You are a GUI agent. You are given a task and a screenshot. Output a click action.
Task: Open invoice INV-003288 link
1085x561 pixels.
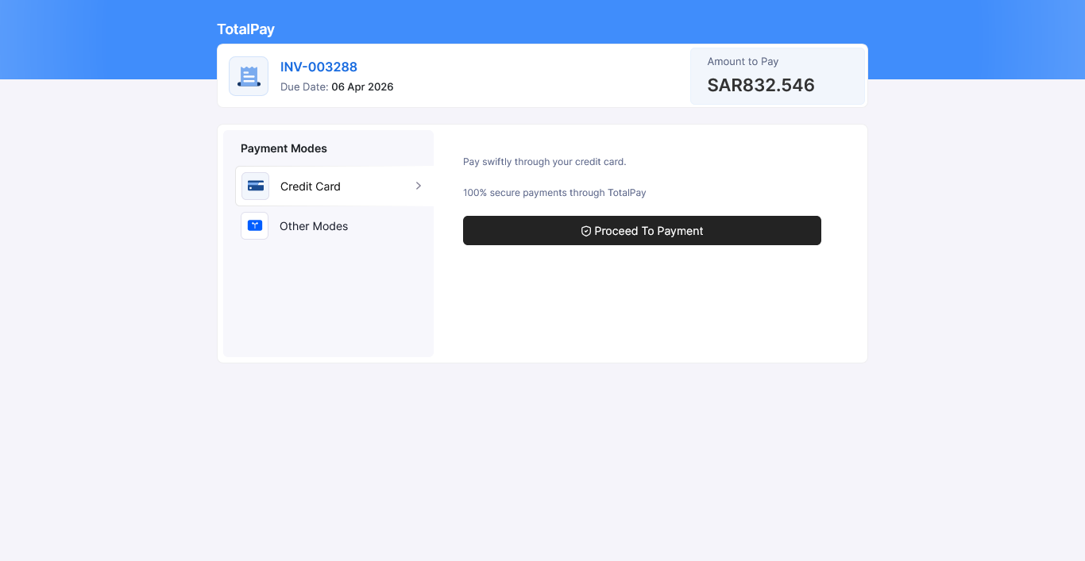pos(319,67)
